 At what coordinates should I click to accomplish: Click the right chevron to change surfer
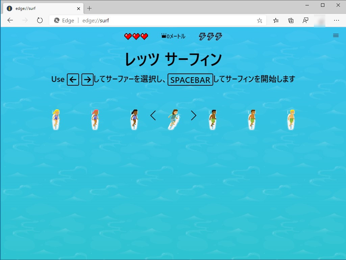[x=194, y=115]
